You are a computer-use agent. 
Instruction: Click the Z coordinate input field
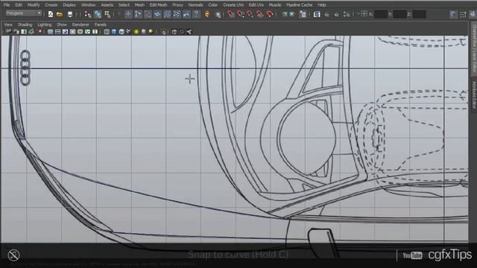tap(419, 14)
